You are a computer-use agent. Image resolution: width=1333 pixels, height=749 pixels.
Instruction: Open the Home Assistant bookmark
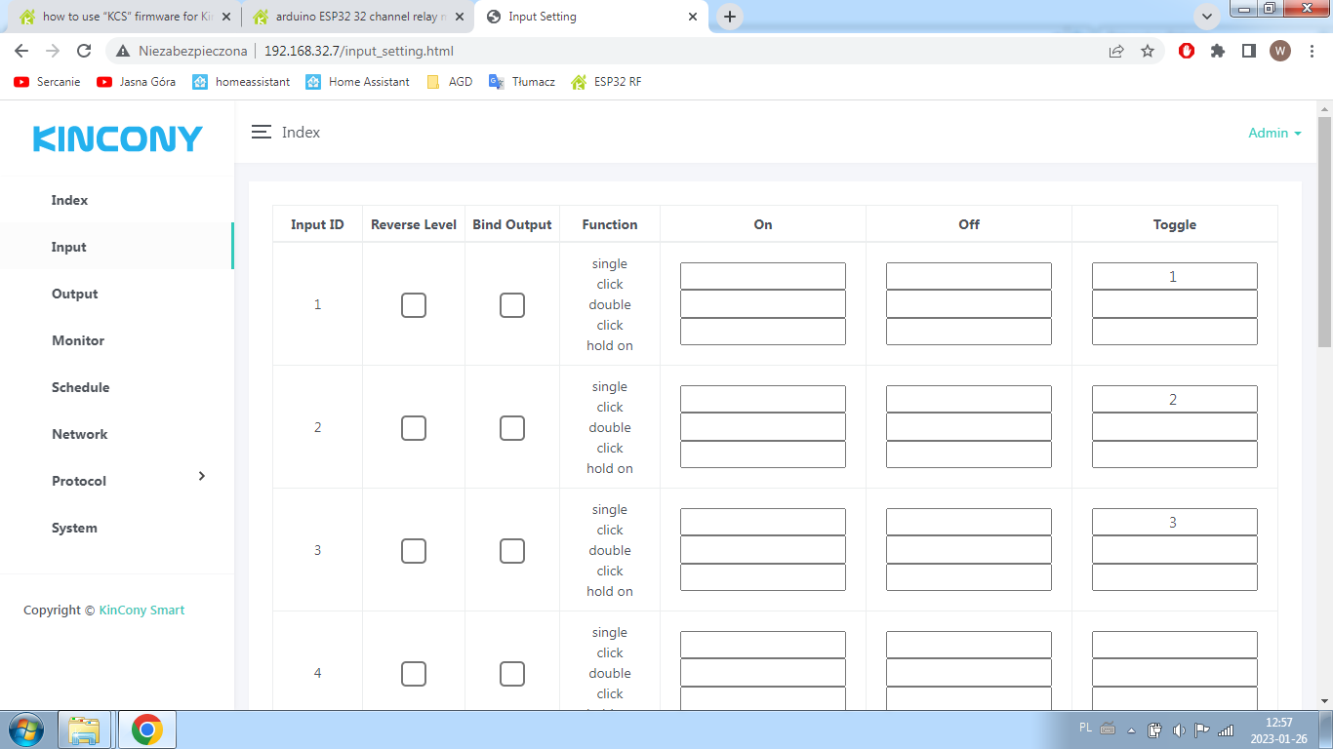[x=358, y=82]
